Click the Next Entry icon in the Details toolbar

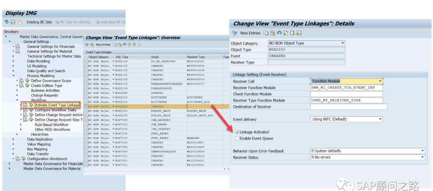pos(293,33)
